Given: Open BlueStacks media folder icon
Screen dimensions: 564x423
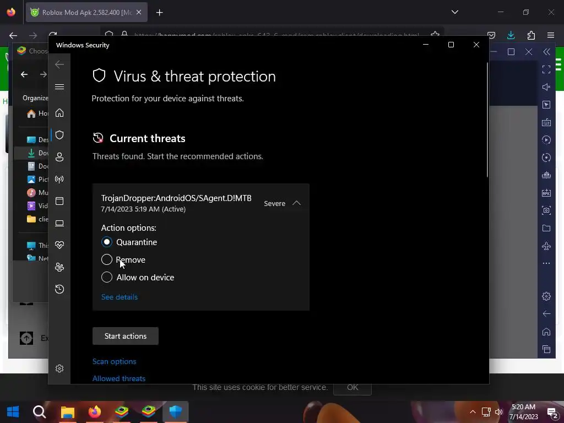Looking at the screenshot, I should tap(546, 228).
